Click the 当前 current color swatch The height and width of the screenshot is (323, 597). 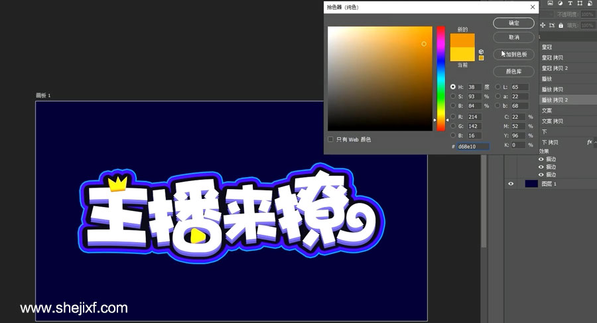462,54
